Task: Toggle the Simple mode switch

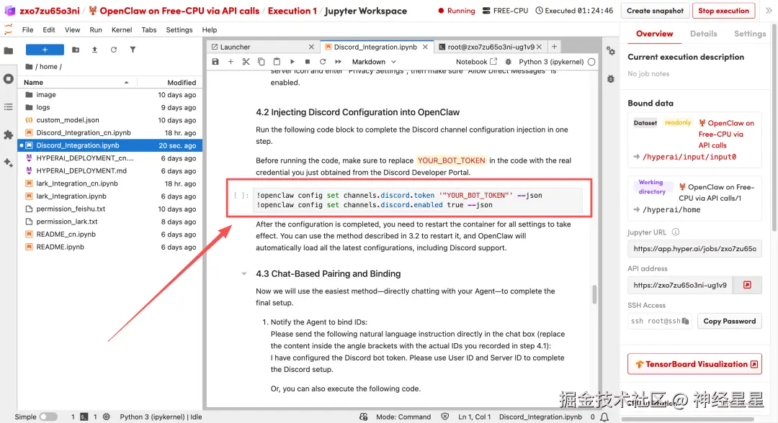Action: pos(49,417)
